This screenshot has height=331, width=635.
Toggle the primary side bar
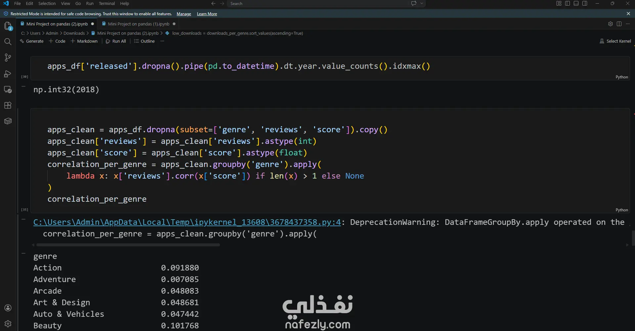[x=567, y=3]
